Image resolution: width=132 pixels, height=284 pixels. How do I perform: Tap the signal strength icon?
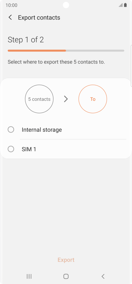pos(121,5)
